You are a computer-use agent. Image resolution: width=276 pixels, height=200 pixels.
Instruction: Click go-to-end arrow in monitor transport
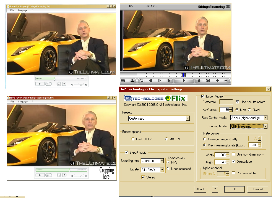coord(226,81)
